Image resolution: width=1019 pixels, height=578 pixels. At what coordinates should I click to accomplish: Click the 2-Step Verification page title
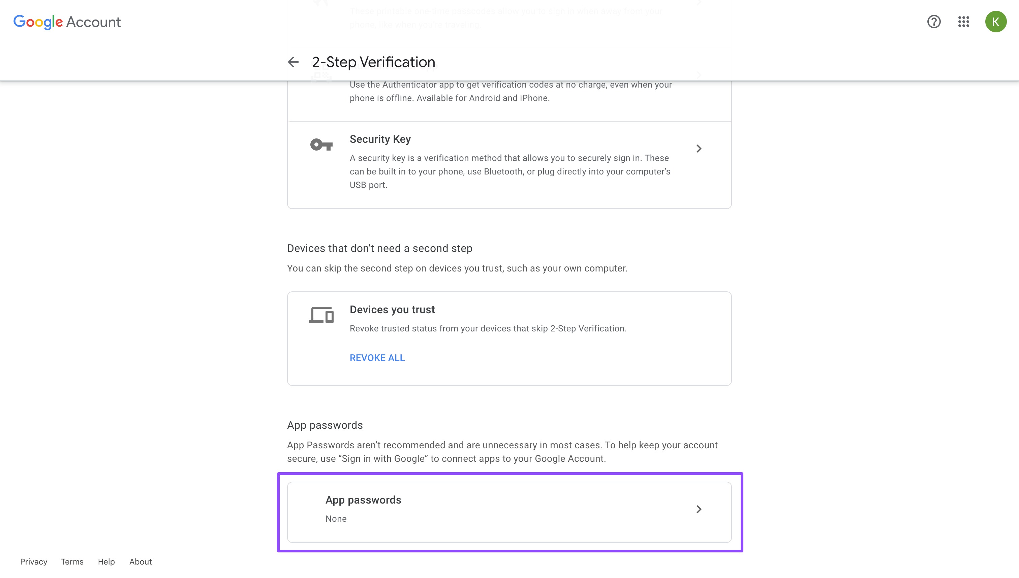point(373,62)
